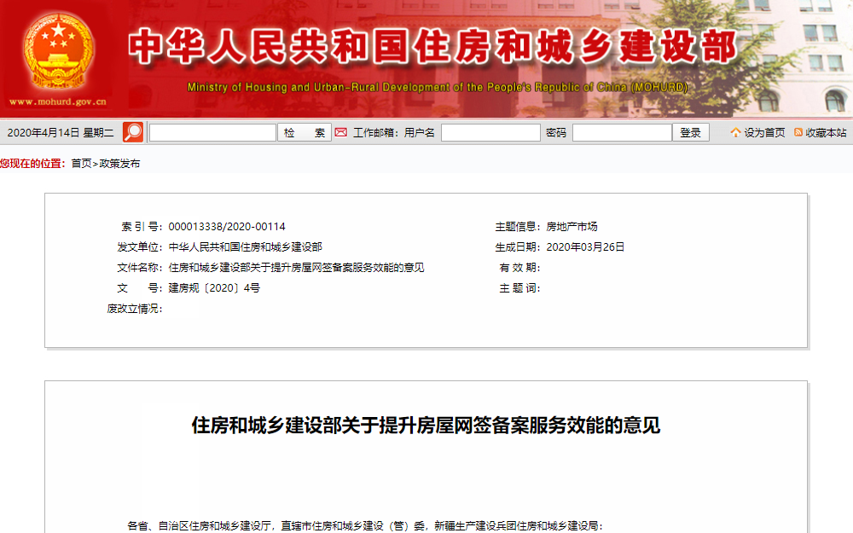The image size is (853, 533).
Task: Click www.mohurd.gov.cn URL text in banner
Action: [x=58, y=101]
